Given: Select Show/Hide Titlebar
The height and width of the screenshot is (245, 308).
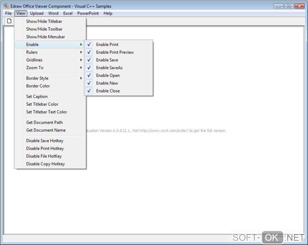Looking at the screenshot, I should point(50,21).
